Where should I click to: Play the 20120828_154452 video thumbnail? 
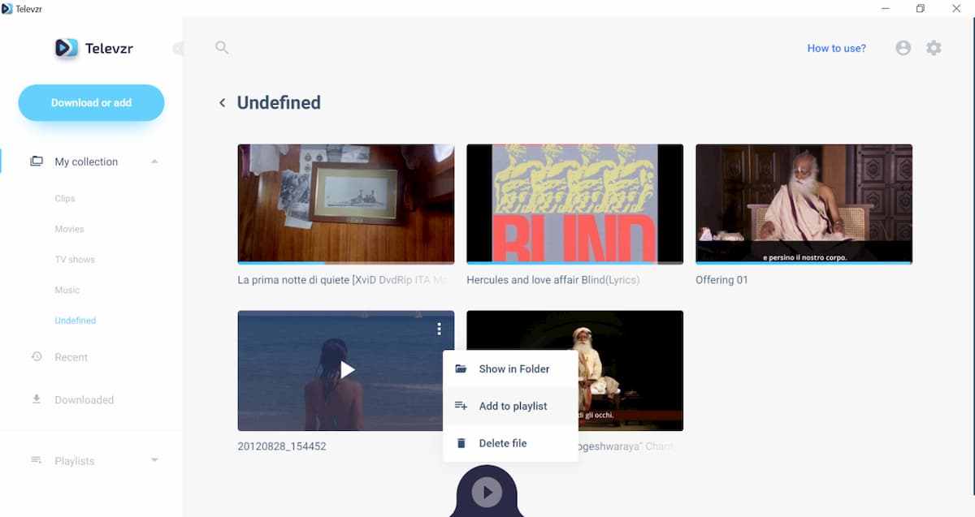[x=347, y=370]
